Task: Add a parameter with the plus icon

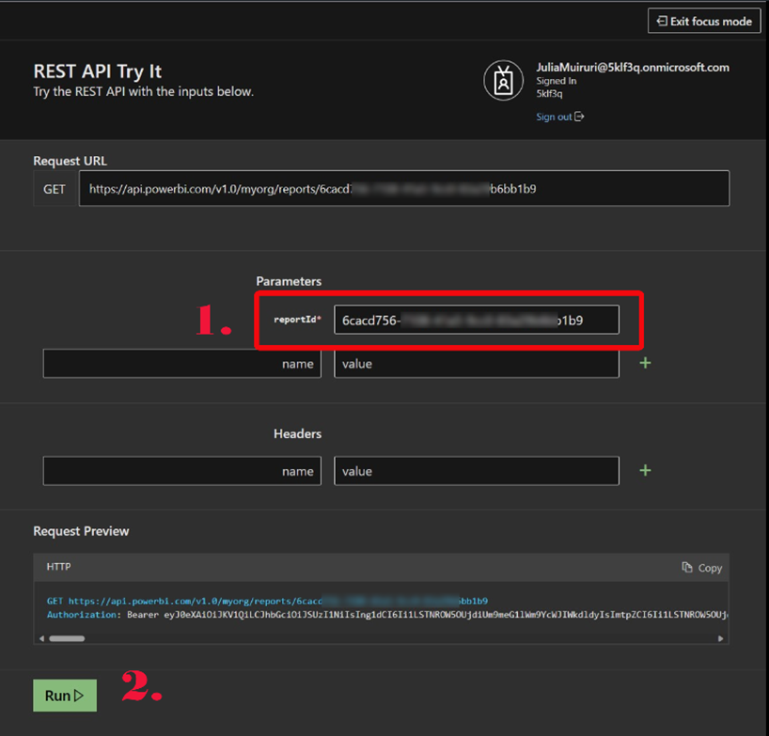Action: coord(645,363)
